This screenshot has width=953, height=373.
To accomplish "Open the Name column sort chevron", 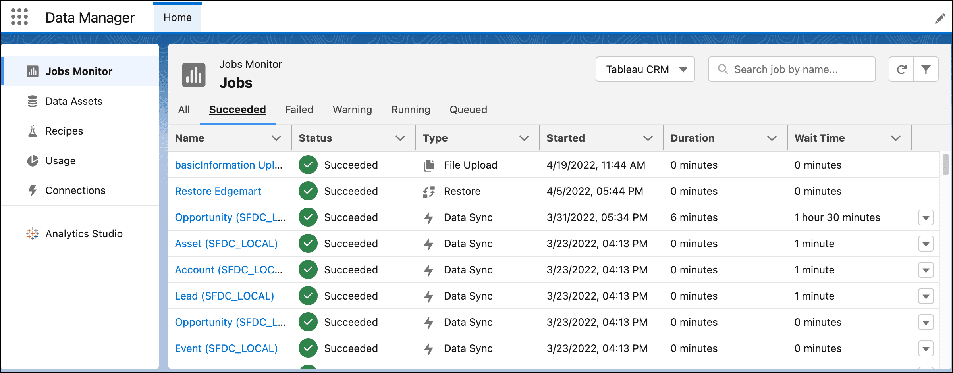I will [276, 138].
